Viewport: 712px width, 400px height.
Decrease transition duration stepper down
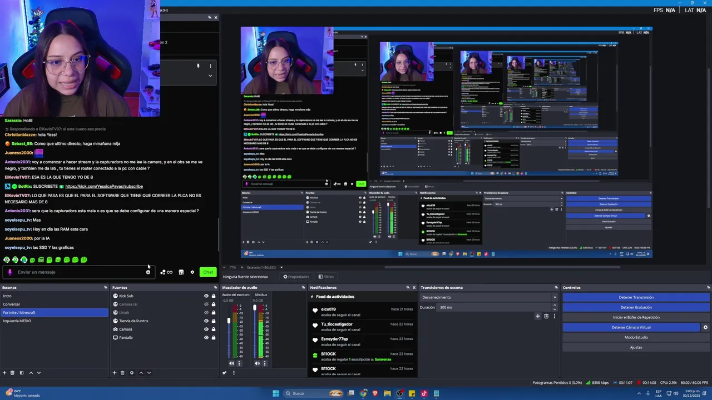555,309
